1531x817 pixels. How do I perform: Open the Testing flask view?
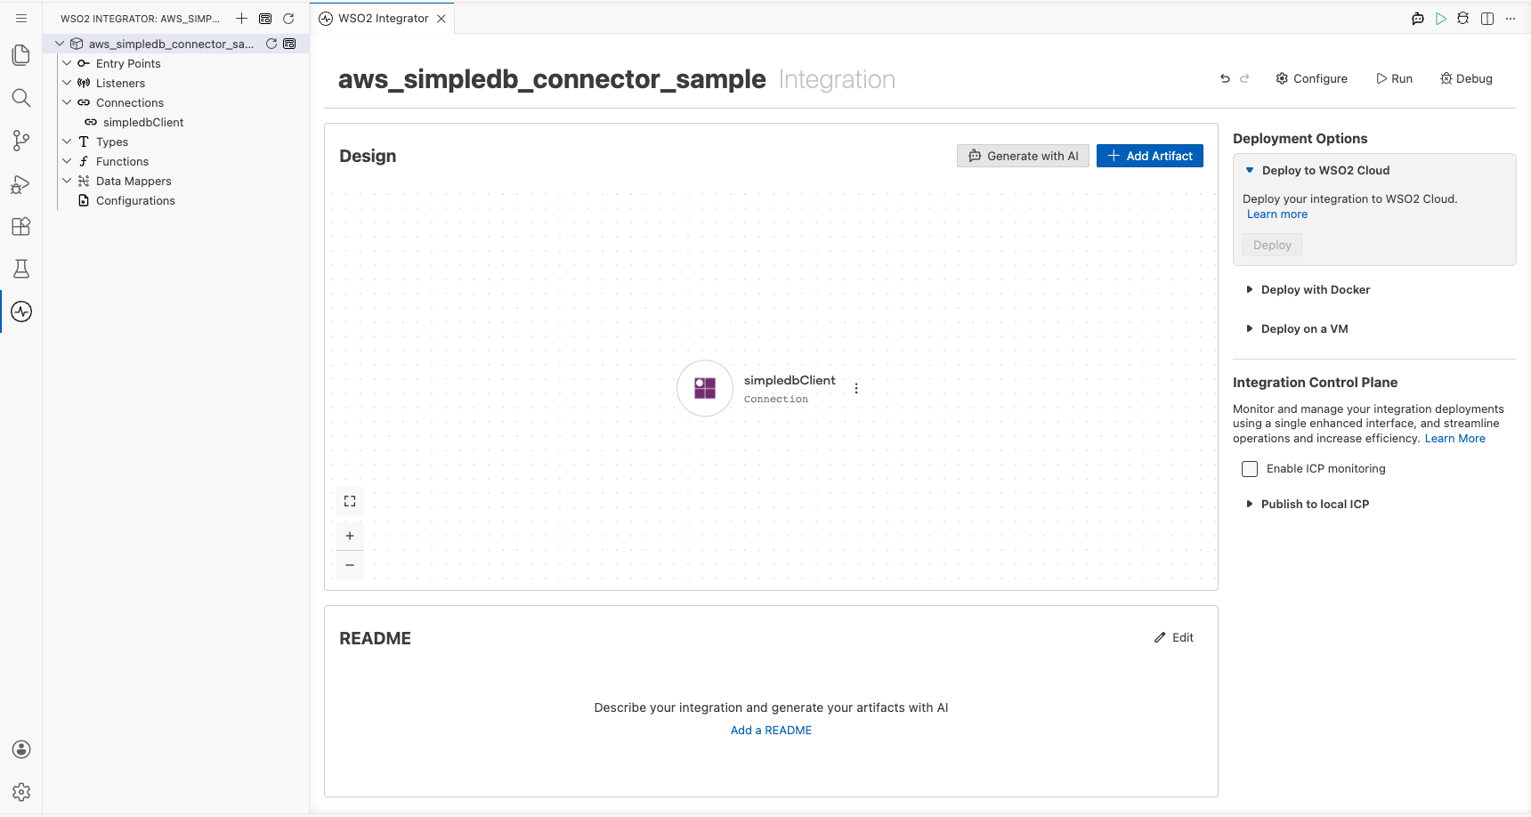[x=21, y=269]
